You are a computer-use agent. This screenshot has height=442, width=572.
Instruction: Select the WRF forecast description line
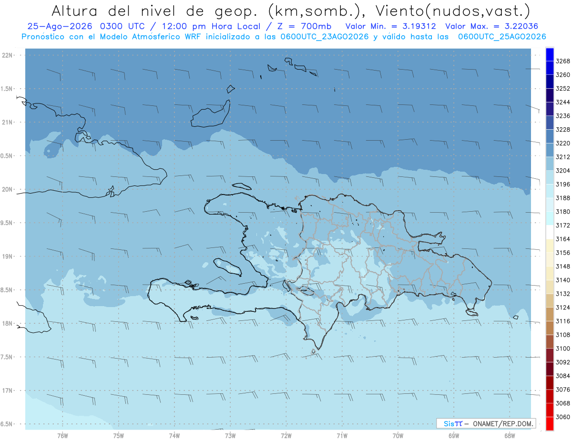tap(284, 37)
